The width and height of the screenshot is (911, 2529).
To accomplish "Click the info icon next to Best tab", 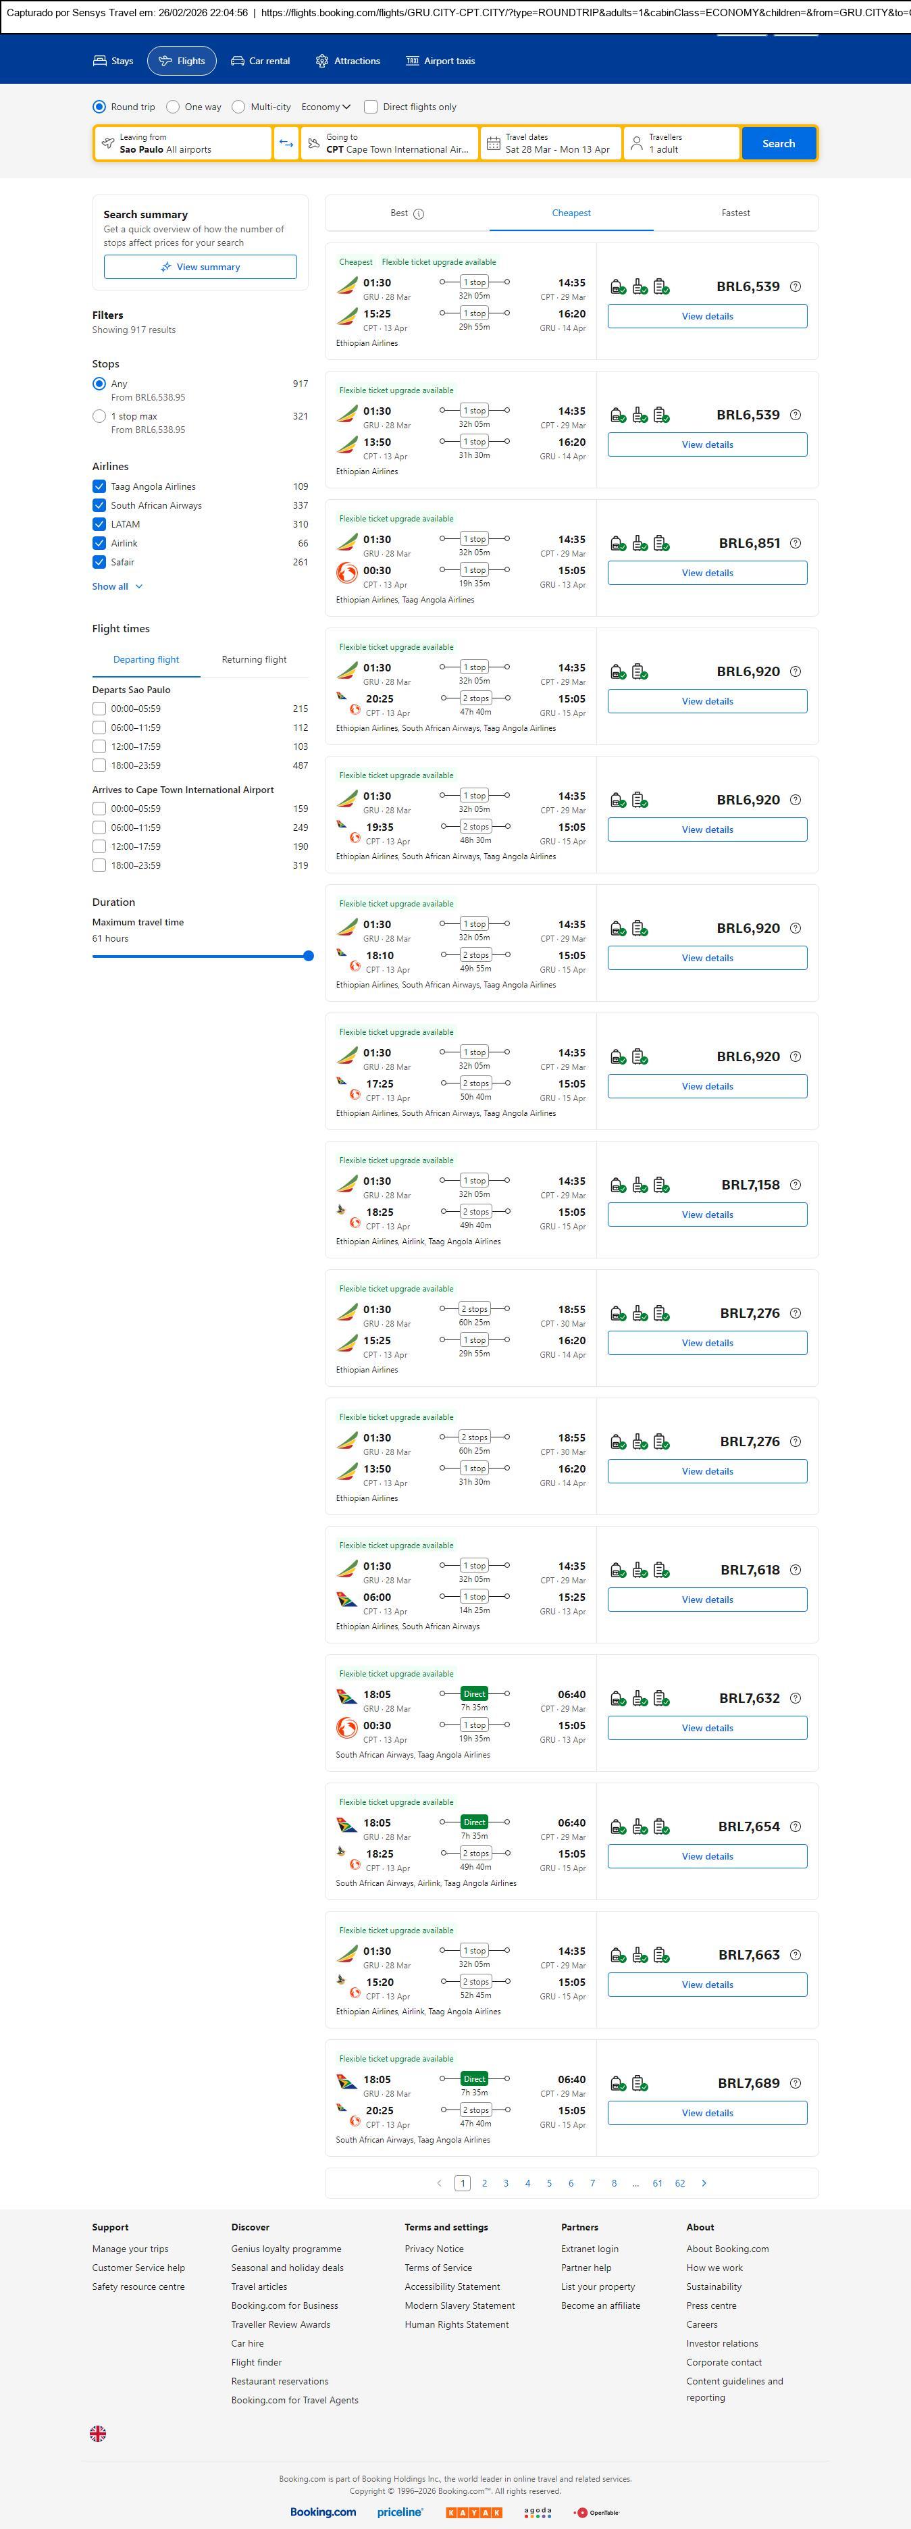I will pyautogui.click(x=419, y=214).
